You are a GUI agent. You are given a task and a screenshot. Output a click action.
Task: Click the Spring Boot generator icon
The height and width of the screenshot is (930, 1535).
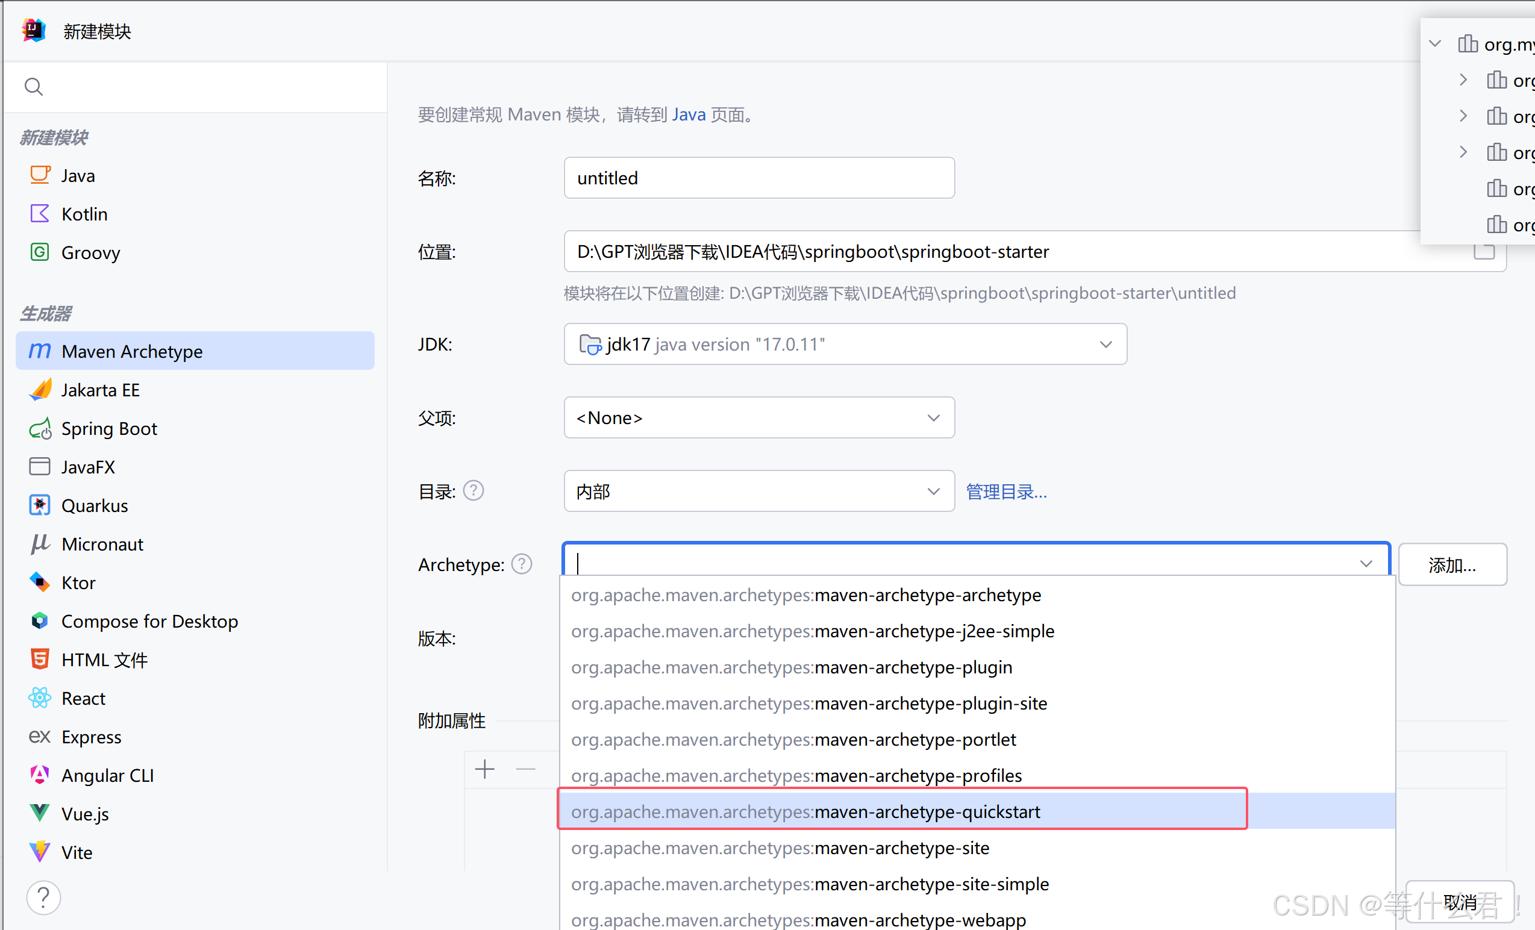click(40, 429)
